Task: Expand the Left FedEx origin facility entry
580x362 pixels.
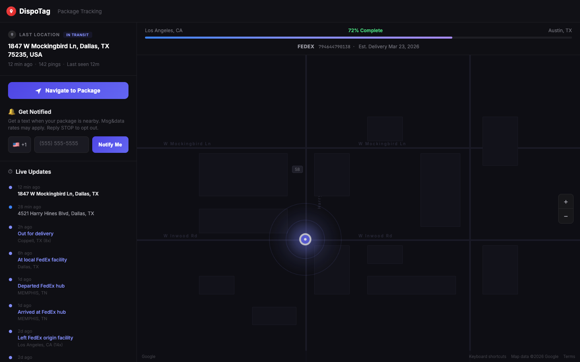Action: coord(45,338)
